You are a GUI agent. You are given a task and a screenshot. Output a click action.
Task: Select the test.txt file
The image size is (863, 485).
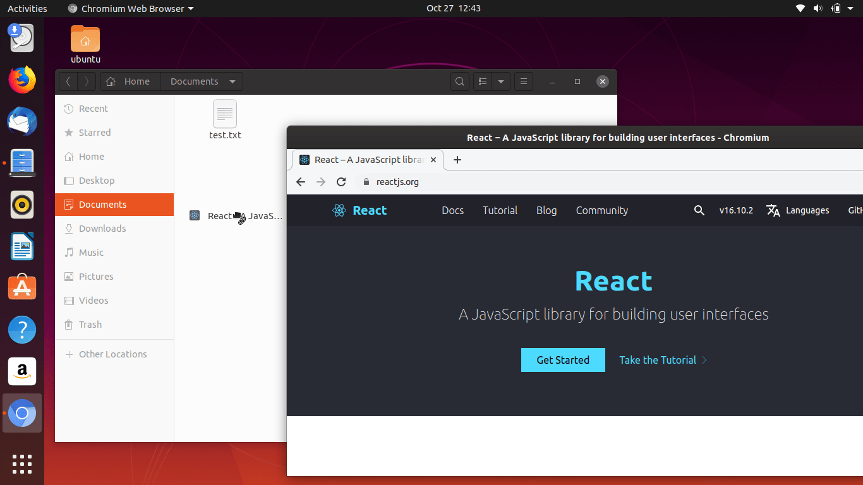(225, 120)
